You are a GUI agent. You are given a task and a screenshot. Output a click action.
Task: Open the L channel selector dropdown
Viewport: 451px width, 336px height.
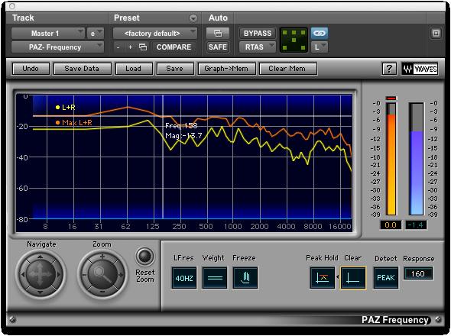point(320,47)
